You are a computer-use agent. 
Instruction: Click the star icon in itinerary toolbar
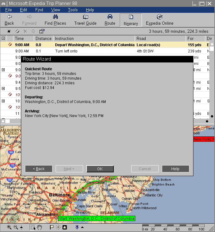pos(9,31)
